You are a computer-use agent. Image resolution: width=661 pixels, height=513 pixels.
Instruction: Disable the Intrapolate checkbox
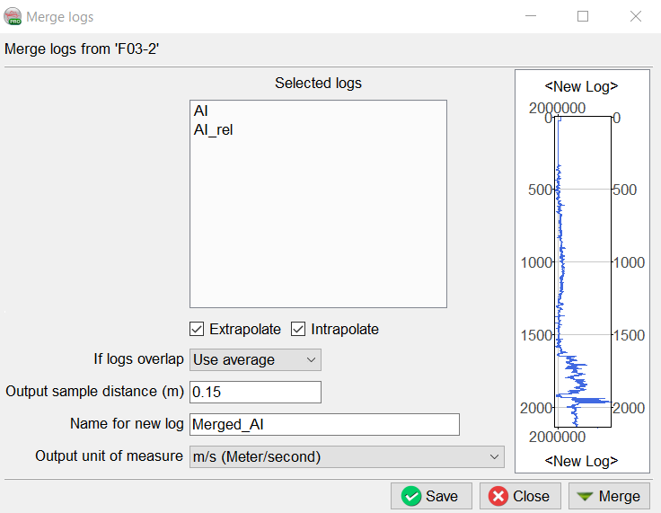pyautogui.click(x=299, y=329)
